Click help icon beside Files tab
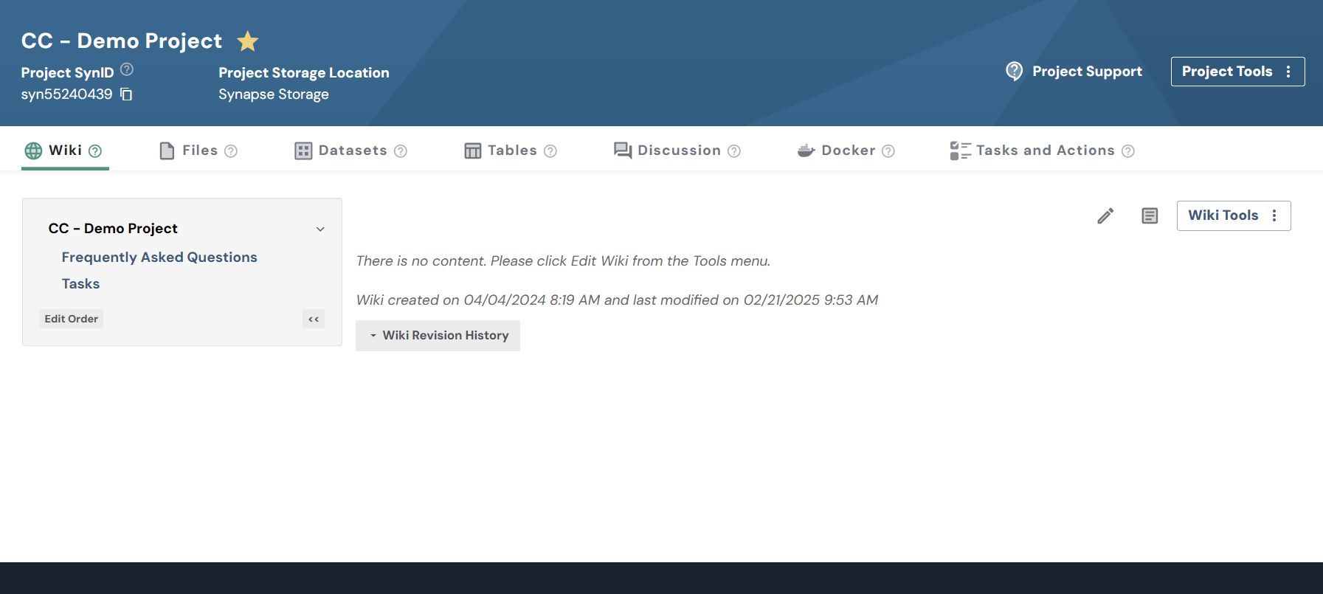1323x594 pixels. tap(231, 151)
